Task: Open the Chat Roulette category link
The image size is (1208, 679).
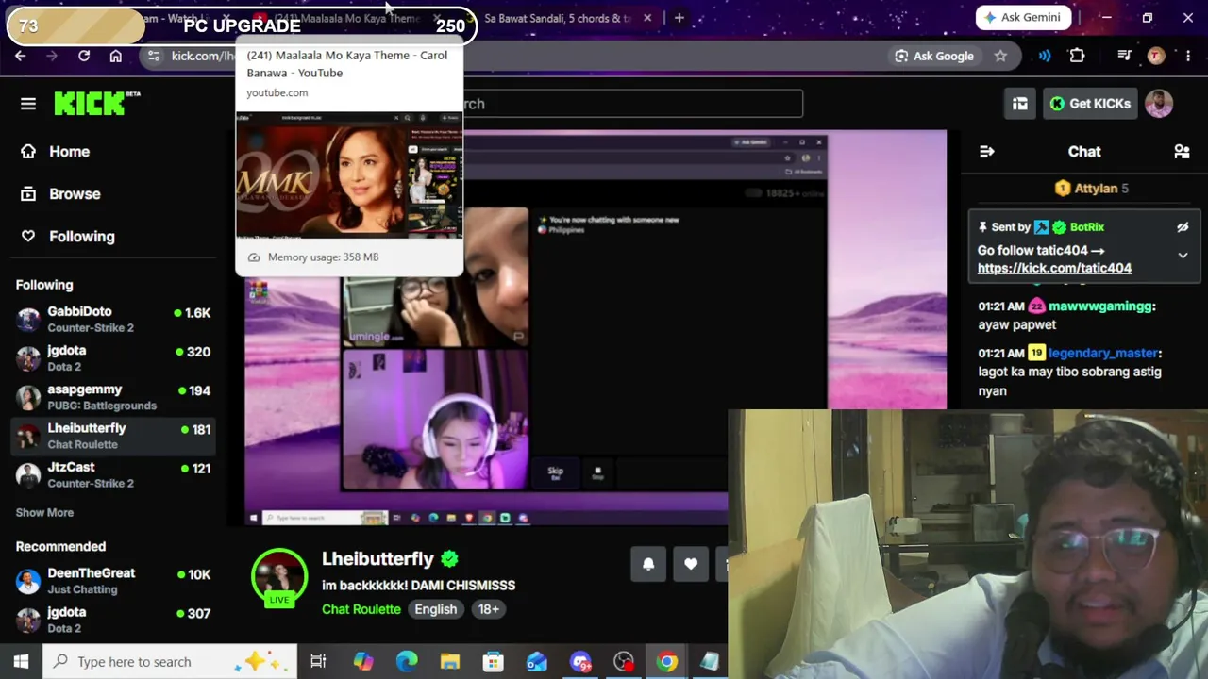Action: 361,609
